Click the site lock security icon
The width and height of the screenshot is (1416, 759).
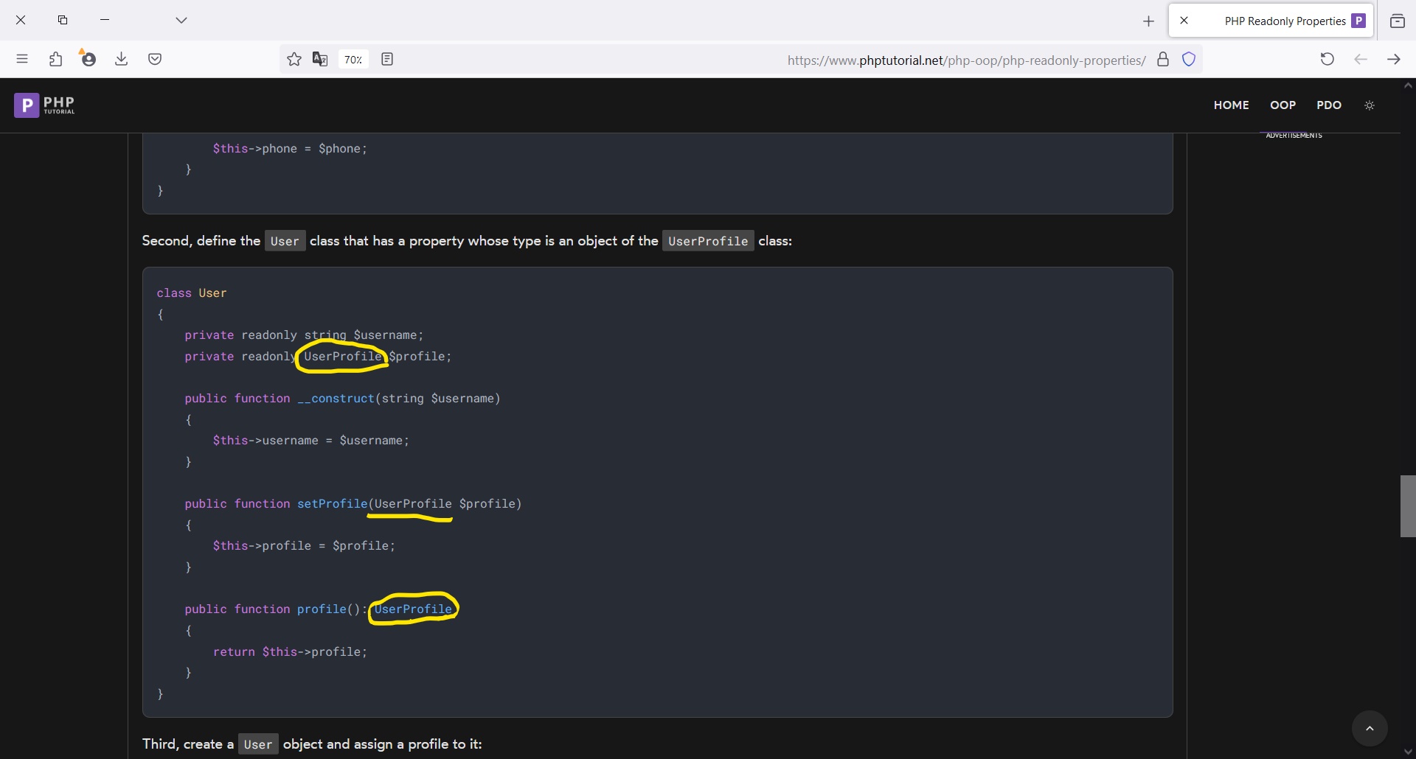1163,60
